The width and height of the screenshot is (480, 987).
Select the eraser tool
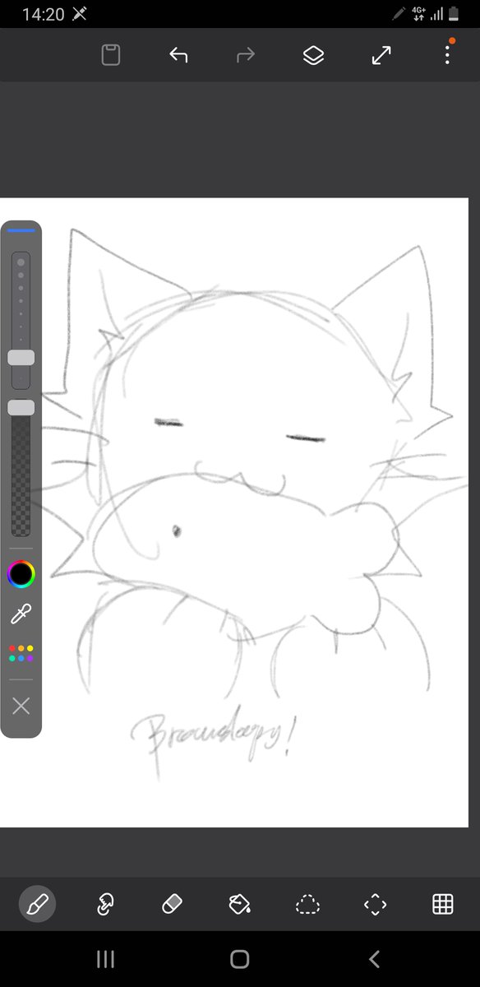(x=173, y=905)
